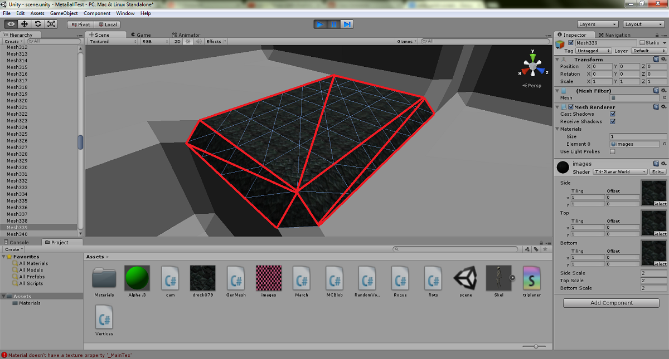Open the Materials folder asset
The height and width of the screenshot is (359, 669).
pos(104,277)
